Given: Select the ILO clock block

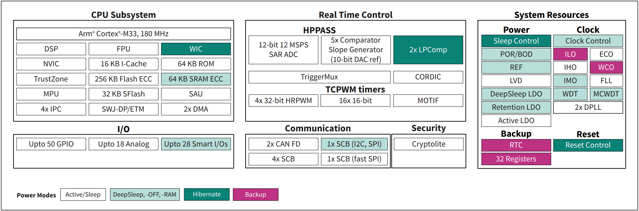Looking at the screenshot, I should [570, 54].
